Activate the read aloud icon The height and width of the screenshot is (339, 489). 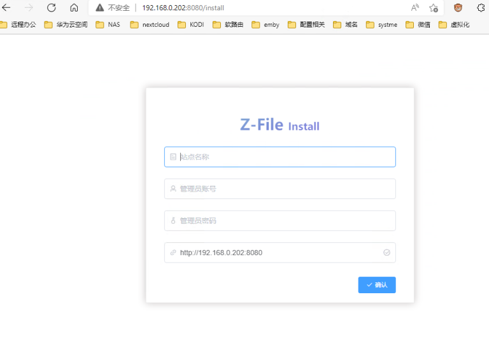pos(415,8)
